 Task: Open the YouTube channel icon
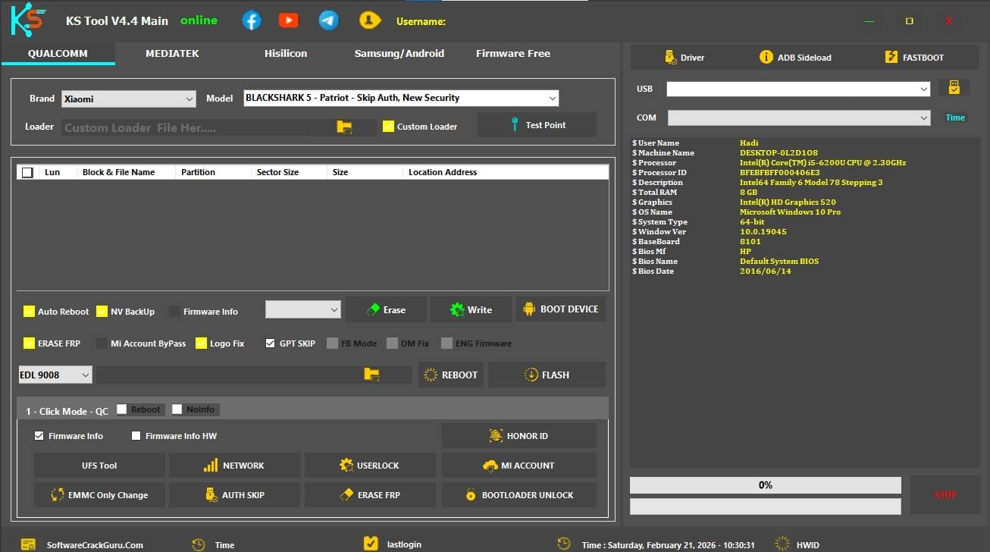point(289,20)
